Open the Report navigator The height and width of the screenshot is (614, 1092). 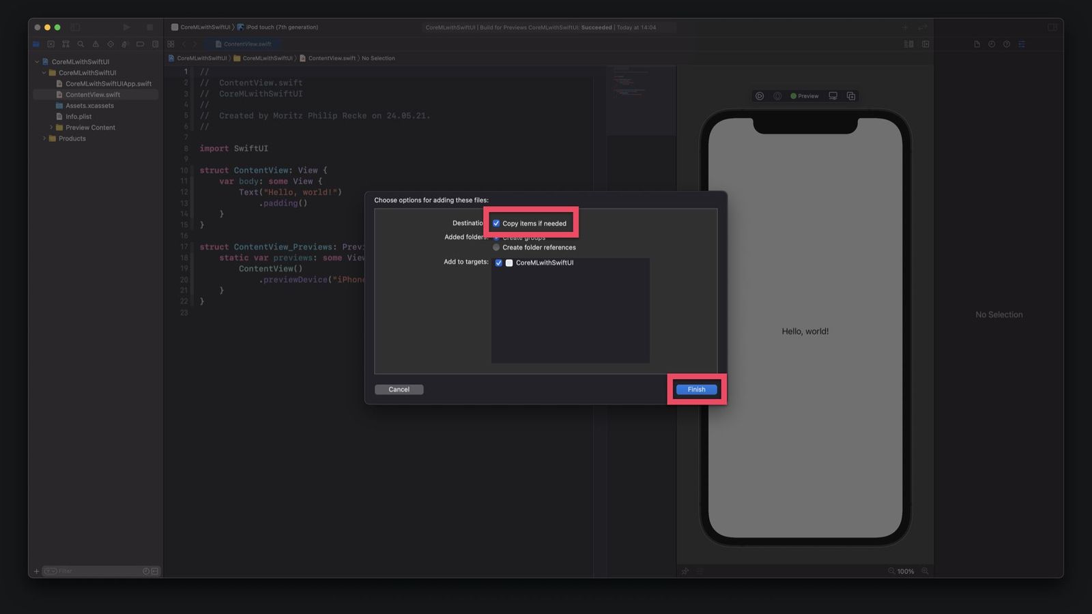155,44
